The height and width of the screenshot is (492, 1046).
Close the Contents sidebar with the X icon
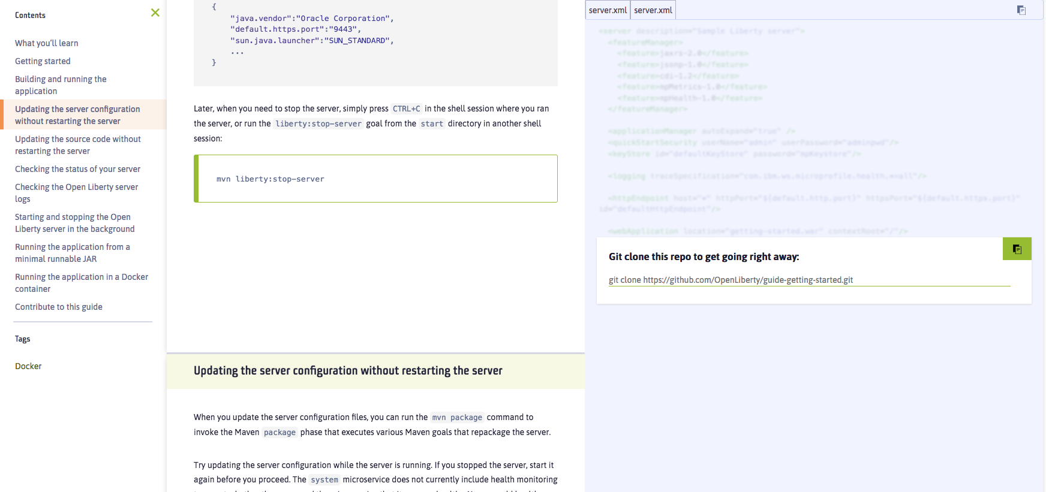155,13
